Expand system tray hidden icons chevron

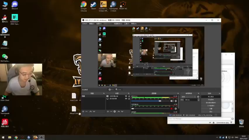click(217, 138)
